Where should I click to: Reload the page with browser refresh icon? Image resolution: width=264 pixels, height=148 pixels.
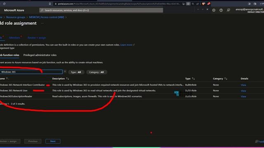[5, 4]
